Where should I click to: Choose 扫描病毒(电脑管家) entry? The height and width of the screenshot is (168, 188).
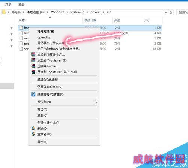50,94
